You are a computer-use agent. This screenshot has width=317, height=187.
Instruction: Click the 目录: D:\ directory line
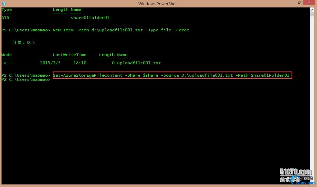(x=24, y=42)
